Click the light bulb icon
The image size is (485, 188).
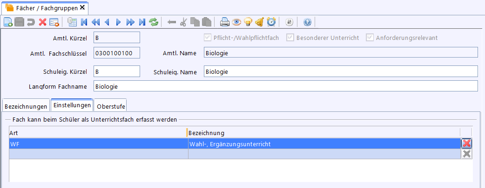(x=248, y=22)
